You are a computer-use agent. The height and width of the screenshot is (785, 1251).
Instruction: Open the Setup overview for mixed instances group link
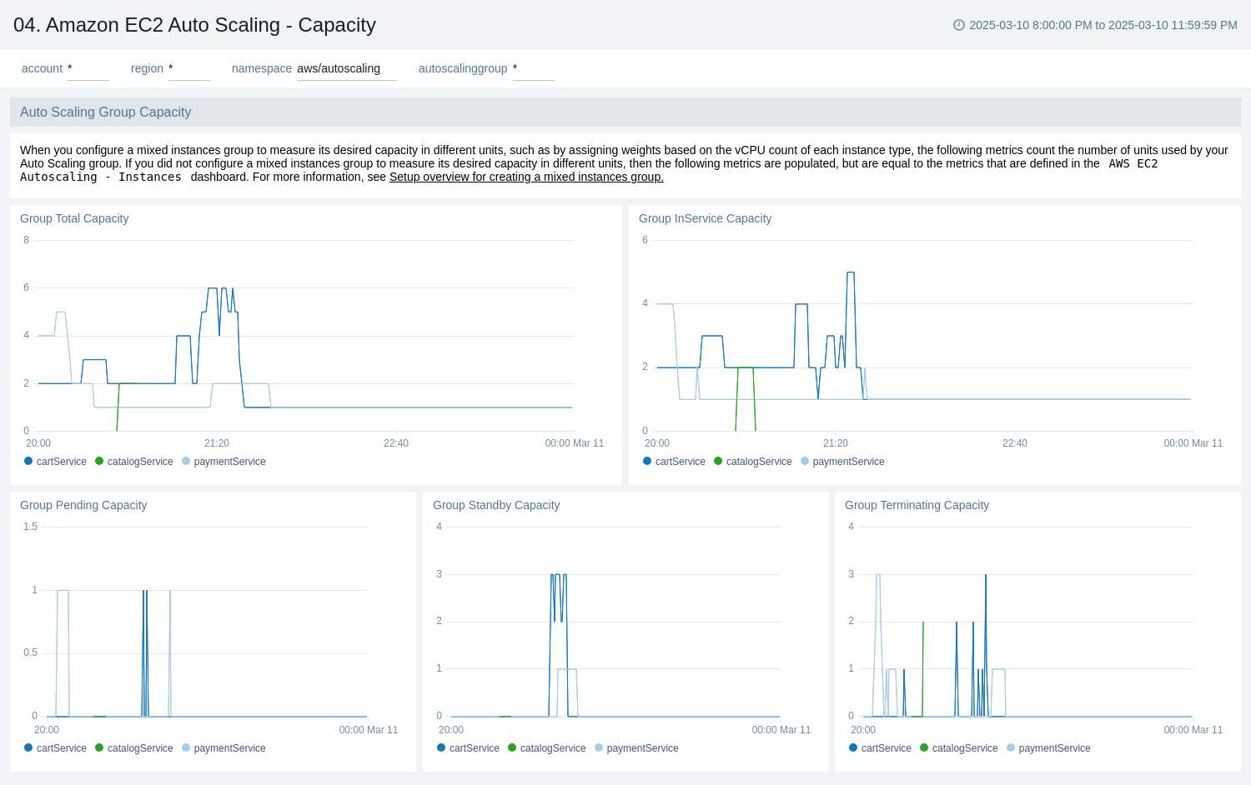pos(525,177)
